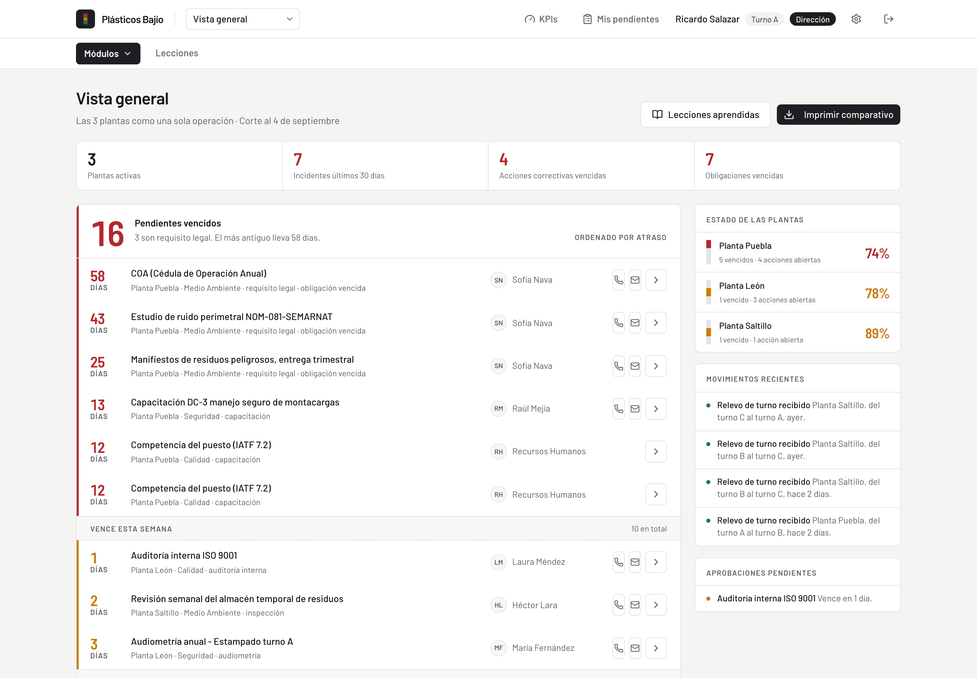Select Planta Puebla 74% status row
The width and height of the screenshot is (977, 678).
click(x=798, y=252)
